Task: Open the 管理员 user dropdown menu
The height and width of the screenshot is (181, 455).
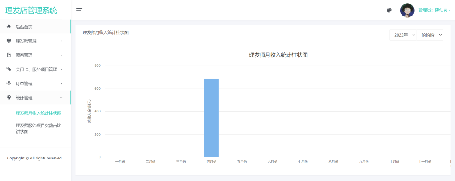Action: tap(434, 10)
